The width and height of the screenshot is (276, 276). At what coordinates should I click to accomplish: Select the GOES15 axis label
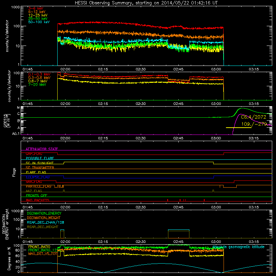7,120
